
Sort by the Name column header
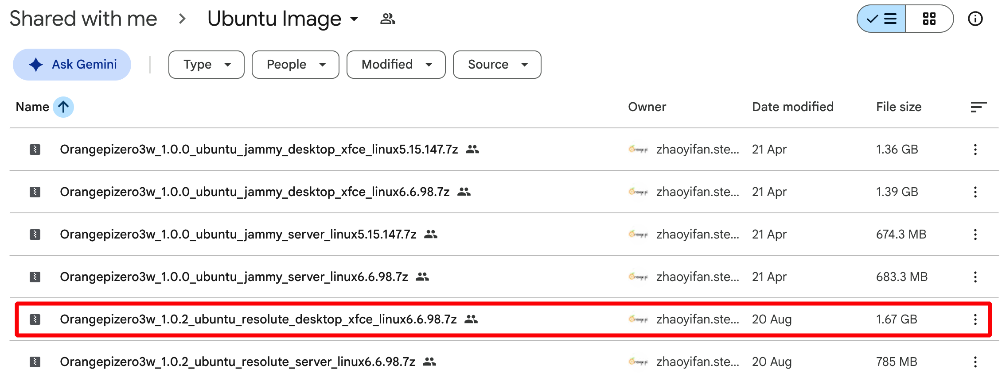32,107
